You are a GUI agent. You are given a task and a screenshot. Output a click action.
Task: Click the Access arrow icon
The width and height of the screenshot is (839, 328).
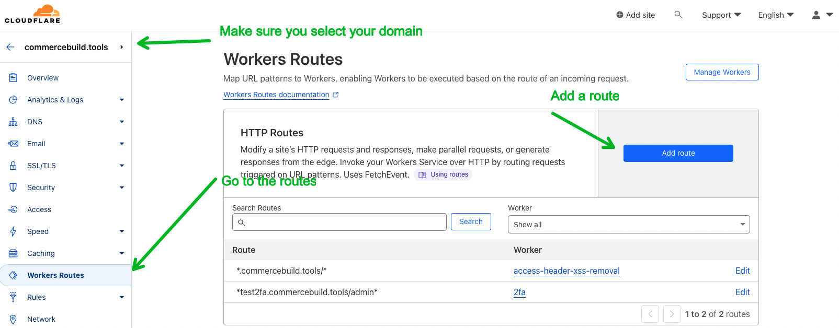pos(13,209)
